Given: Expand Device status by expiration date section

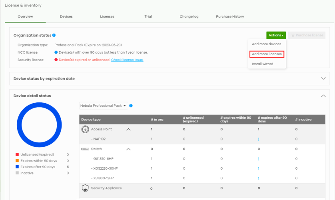Looking at the screenshot, I should [323, 78].
